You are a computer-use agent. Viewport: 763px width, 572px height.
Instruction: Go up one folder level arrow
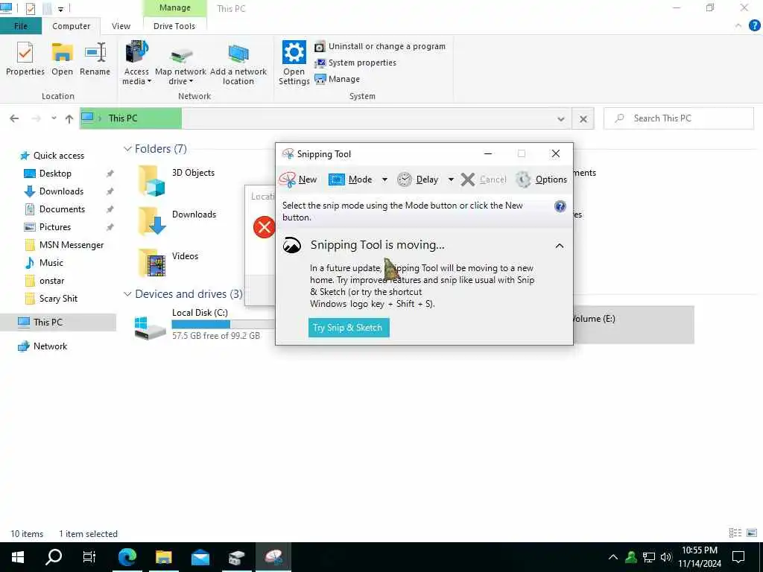point(69,118)
